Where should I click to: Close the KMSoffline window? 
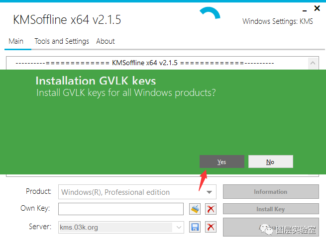(317, 8)
